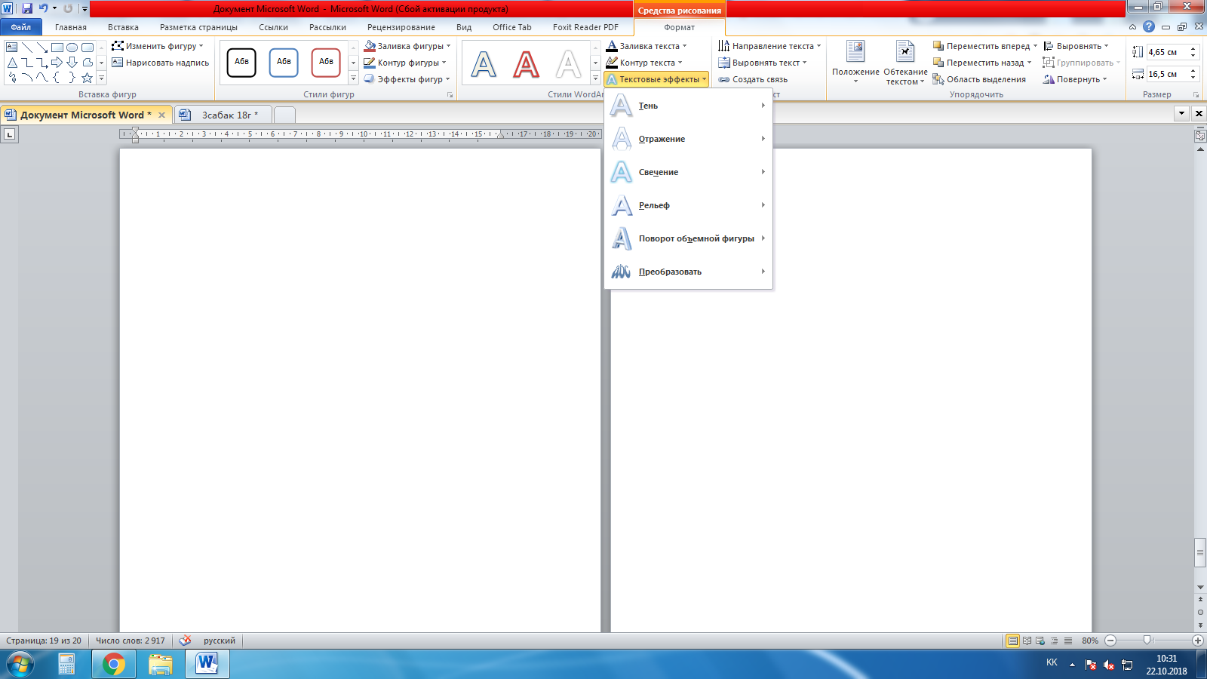Viewport: 1207px width, 679px height.
Task: Switch to Outline view in the status bar
Action: pos(1054,641)
